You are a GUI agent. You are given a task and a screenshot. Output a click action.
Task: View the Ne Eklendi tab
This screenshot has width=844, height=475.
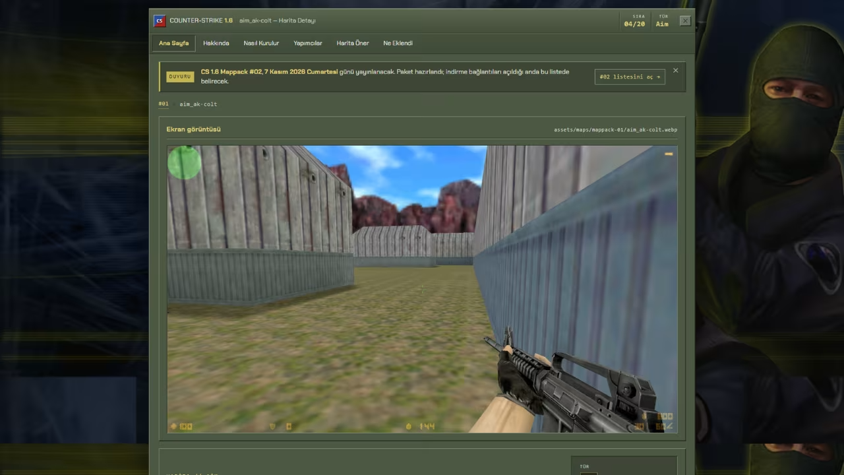click(x=398, y=43)
